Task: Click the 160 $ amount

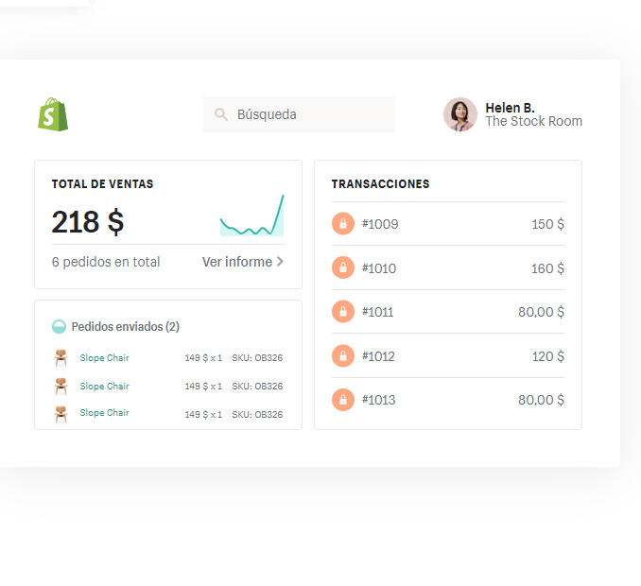Action: [547, 268]
